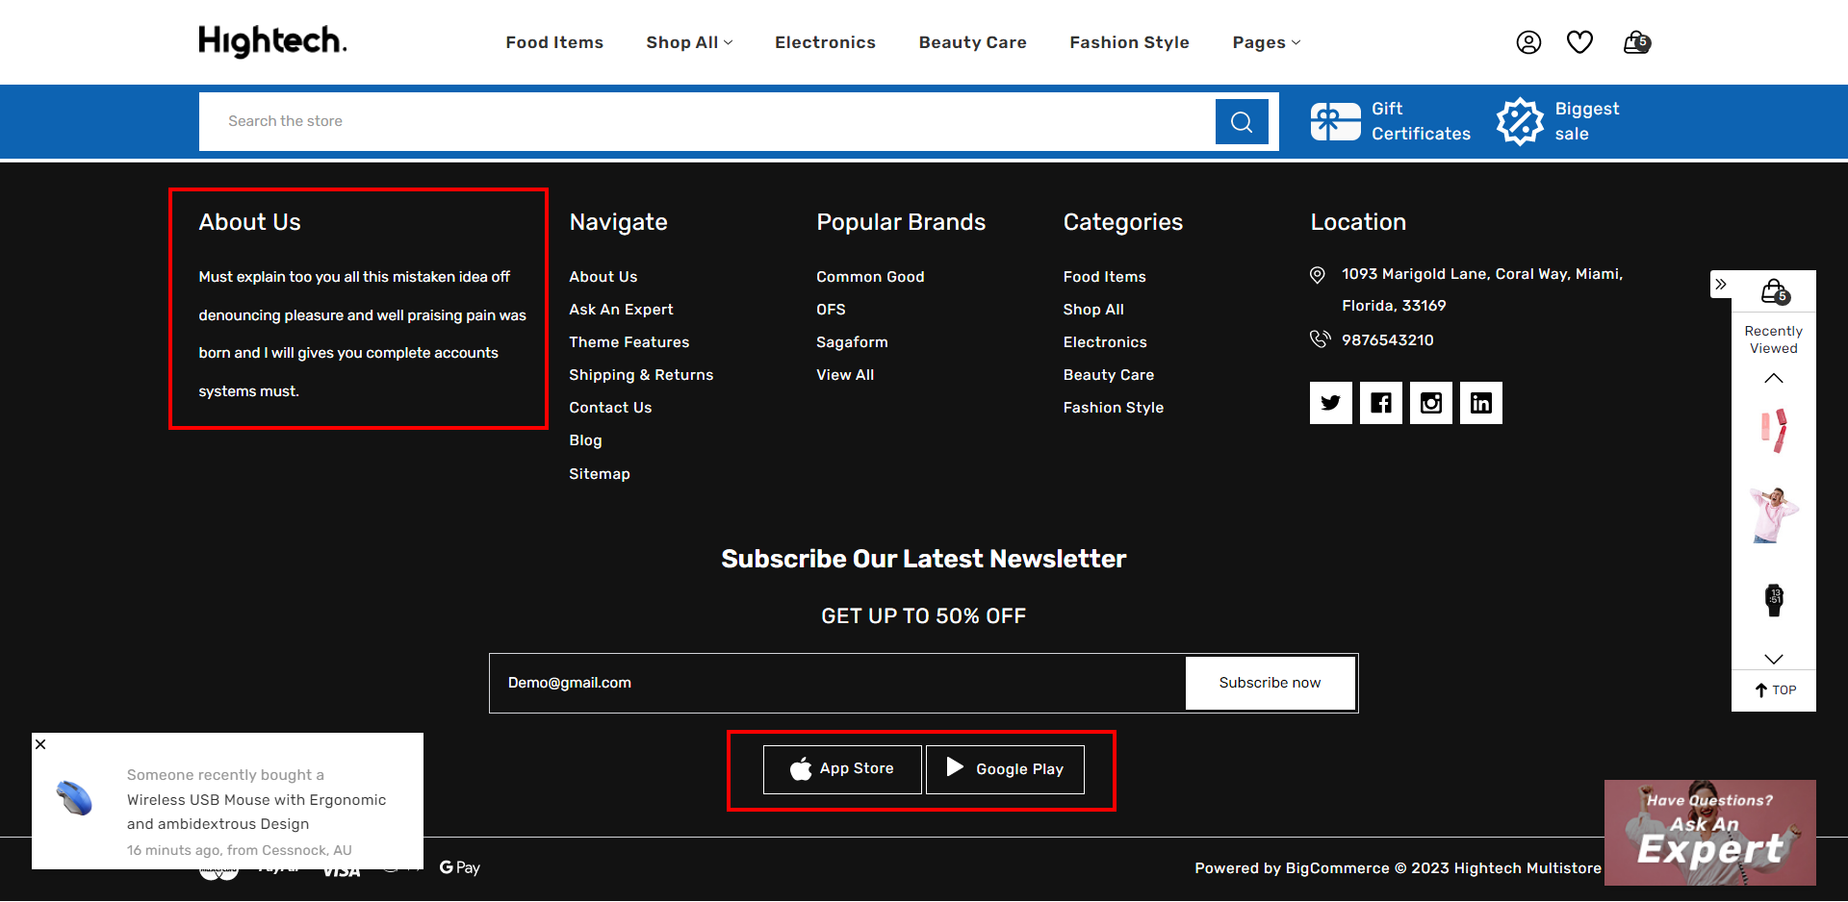Open the Facebook social icon
The width and height of the screenshot is (1848, 902).
pyautogui.click(x=1380, y=403)
